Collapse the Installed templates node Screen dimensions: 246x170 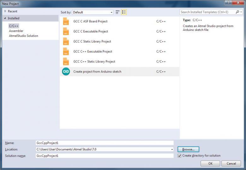click(x=5, y=18)
